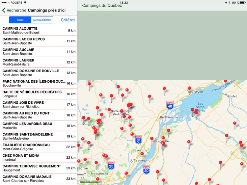Tap the Autoroute 30 shield icon

[x=147, y=170]
